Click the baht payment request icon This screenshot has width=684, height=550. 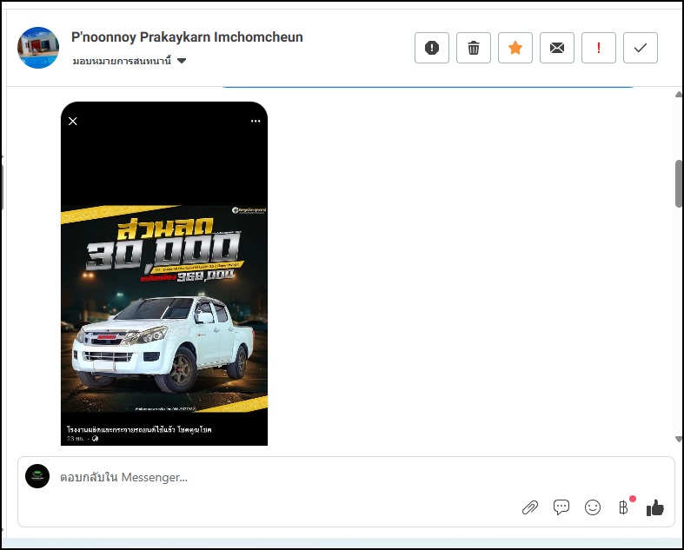[624, 507]
